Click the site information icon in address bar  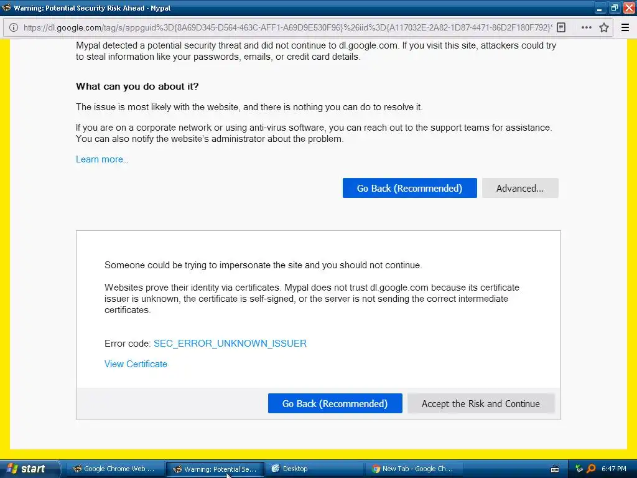click(x=14, y=27)
